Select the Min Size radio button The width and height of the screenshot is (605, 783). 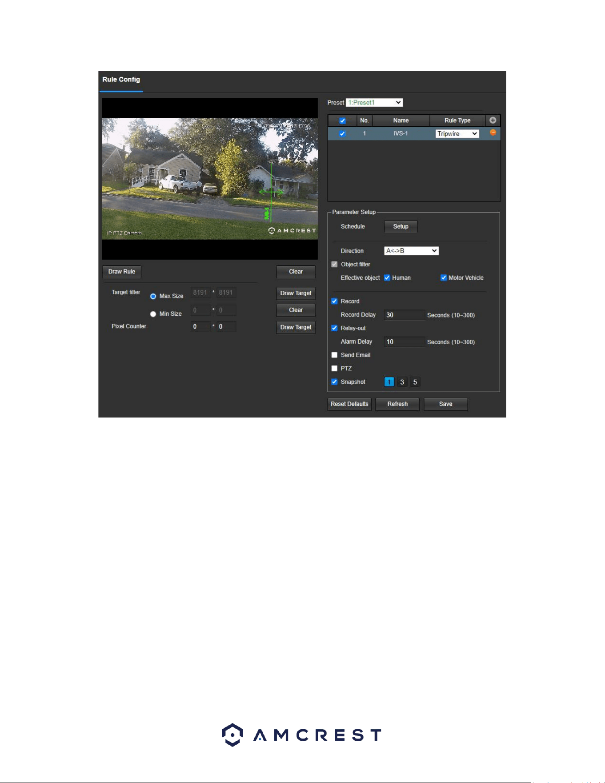tap(153, 314)
